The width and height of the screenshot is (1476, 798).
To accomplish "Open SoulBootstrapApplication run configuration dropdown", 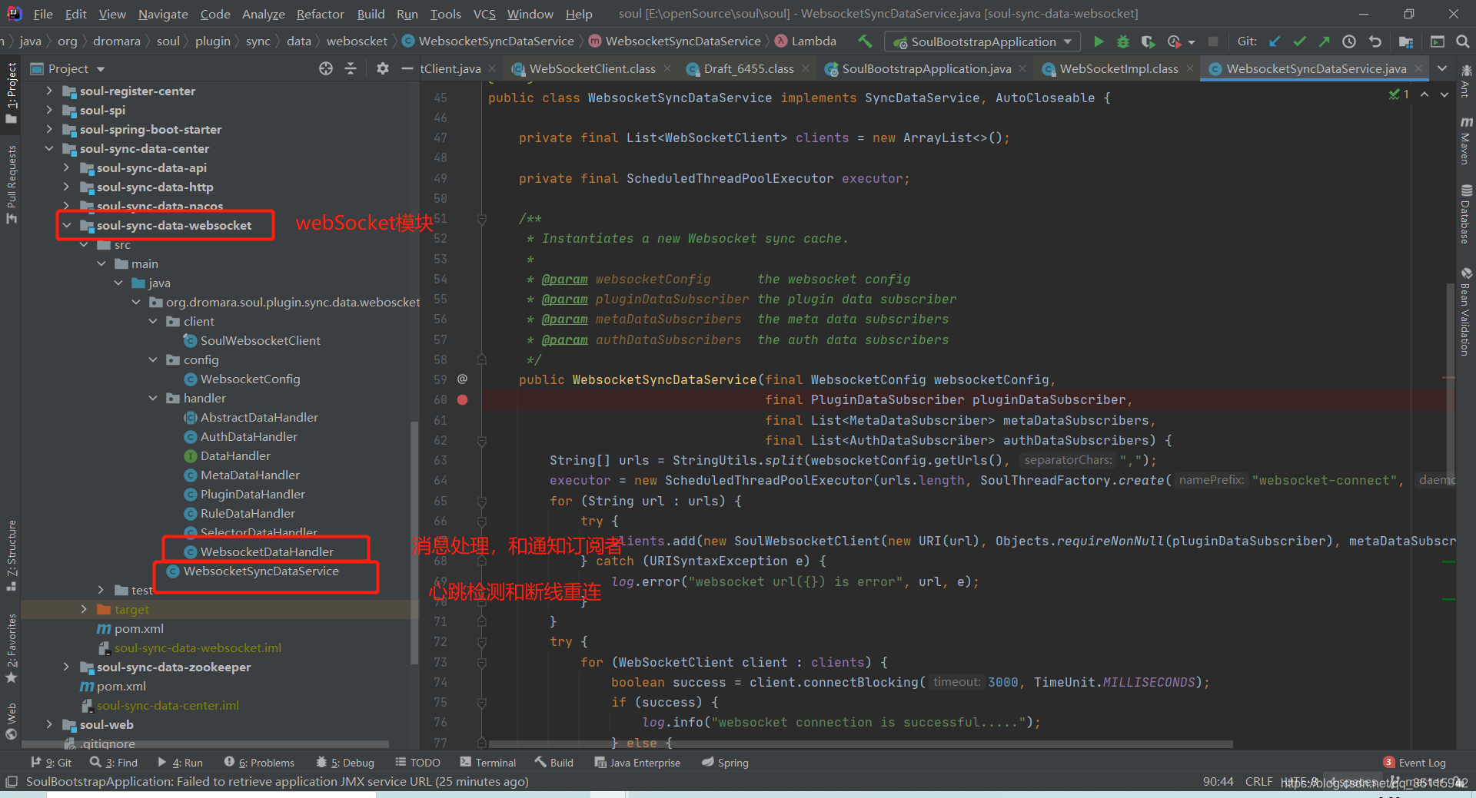I will click(x=982, y=41).
